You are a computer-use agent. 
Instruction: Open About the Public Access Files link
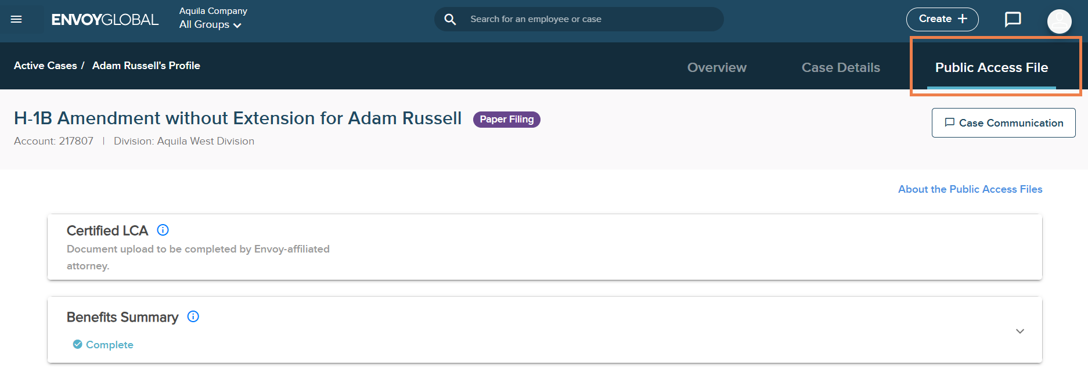(970, 189)
